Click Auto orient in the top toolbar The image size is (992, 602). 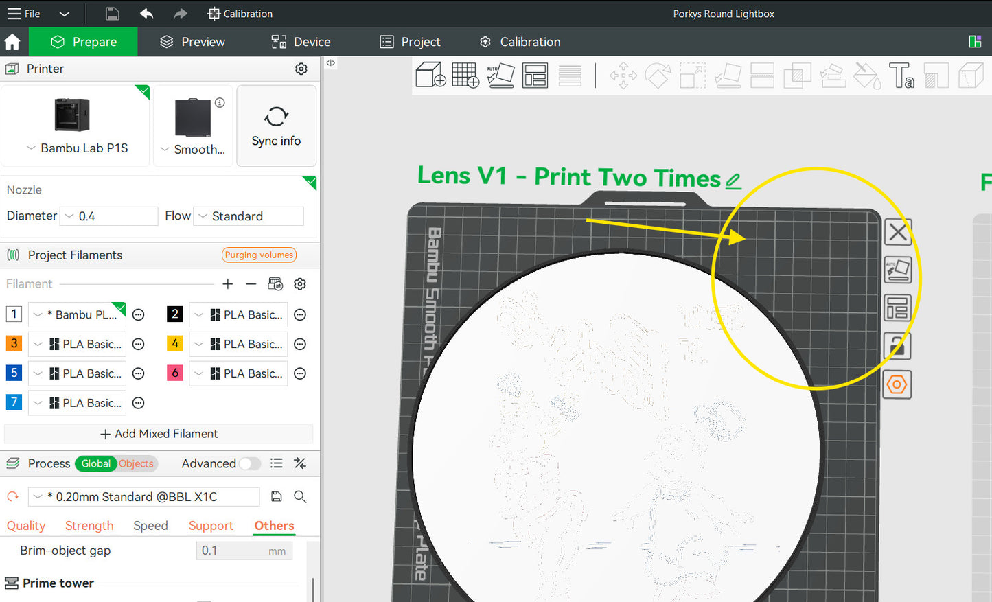click(x=500, y=75)
